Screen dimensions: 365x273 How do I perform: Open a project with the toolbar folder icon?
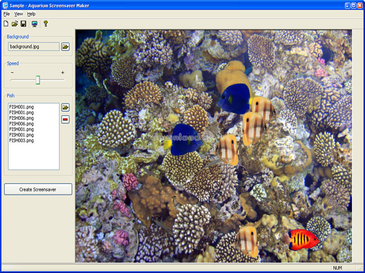[15, 24]
